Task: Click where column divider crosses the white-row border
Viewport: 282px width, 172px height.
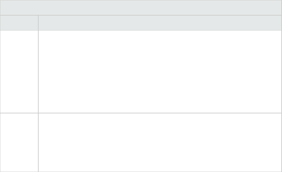Action: coord(38,113)
